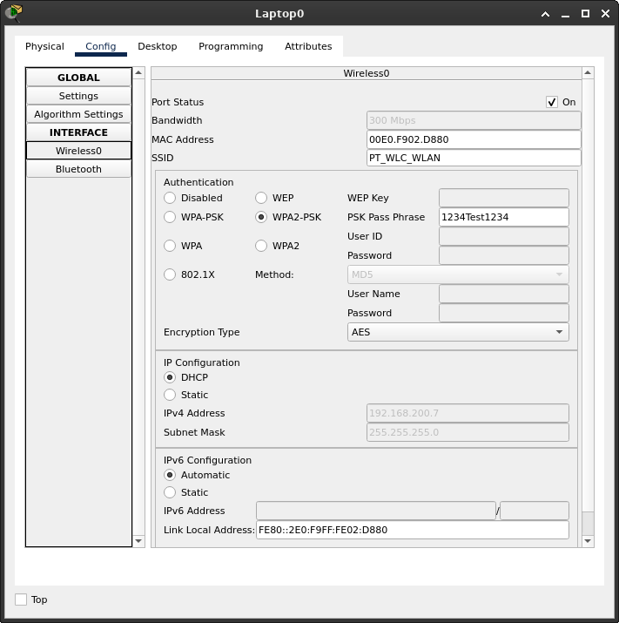
Task: Toggle the Port Status On checkbox
Action: click(x=552, y=102)
